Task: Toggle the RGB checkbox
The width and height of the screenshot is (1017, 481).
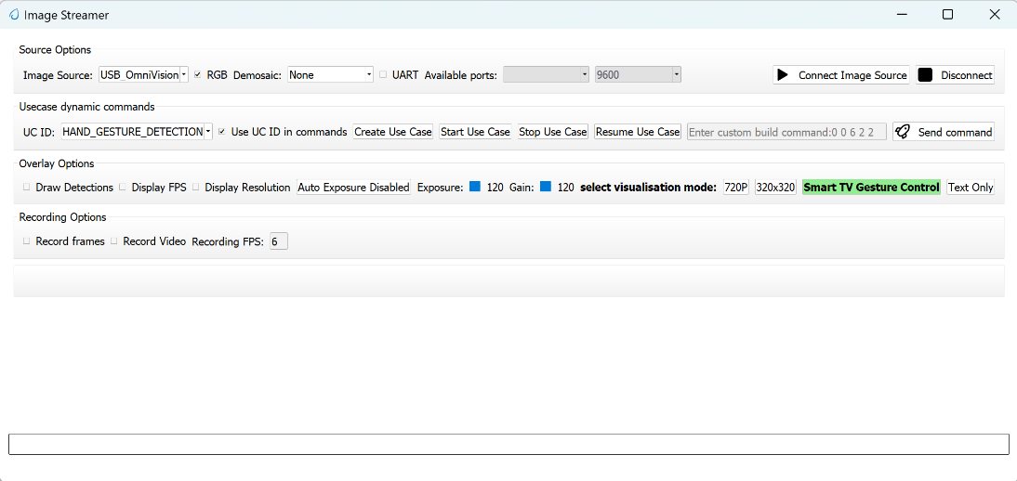Action: (x=197, y=74)
